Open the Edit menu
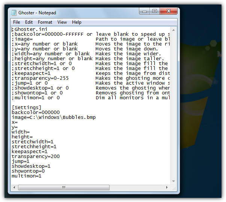This screenshot has width=226, height=202. tap(29, 22)
